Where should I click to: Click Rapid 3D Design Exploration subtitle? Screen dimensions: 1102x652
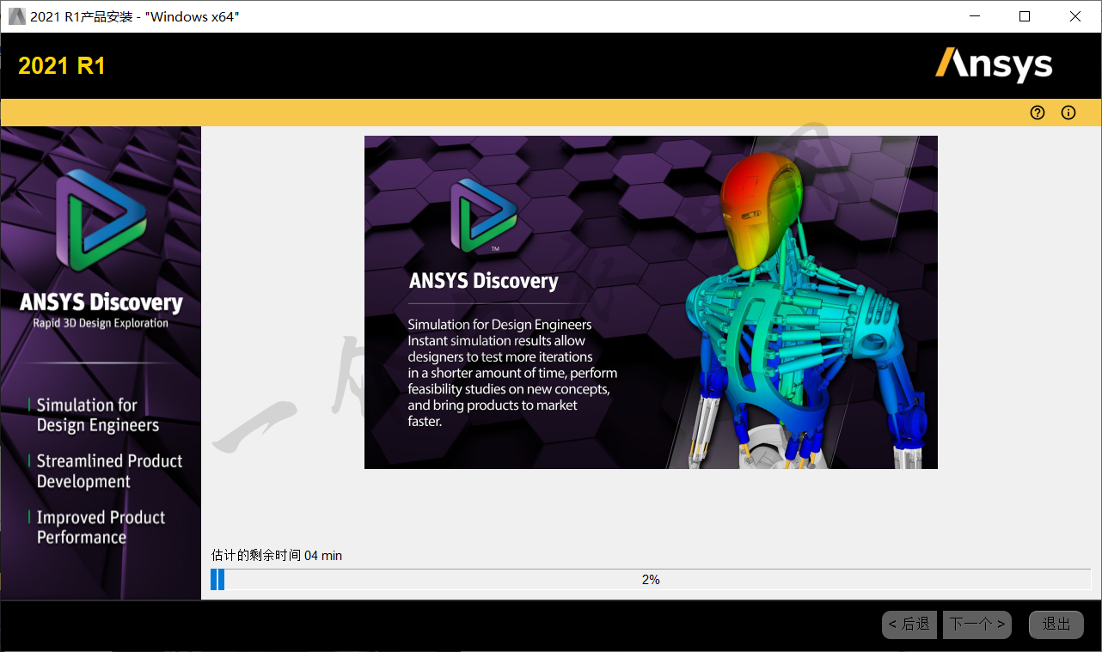coord(101,323)
